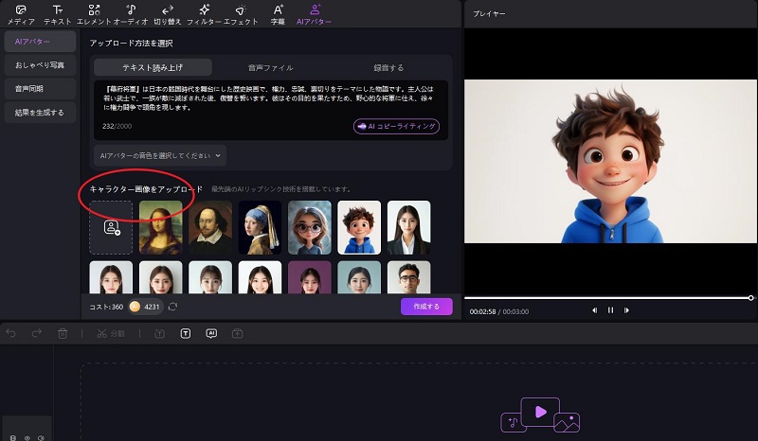Mute the track speaker icon
Image resolution: width=758 pixels, height=441 pixels.
[41, 437]
